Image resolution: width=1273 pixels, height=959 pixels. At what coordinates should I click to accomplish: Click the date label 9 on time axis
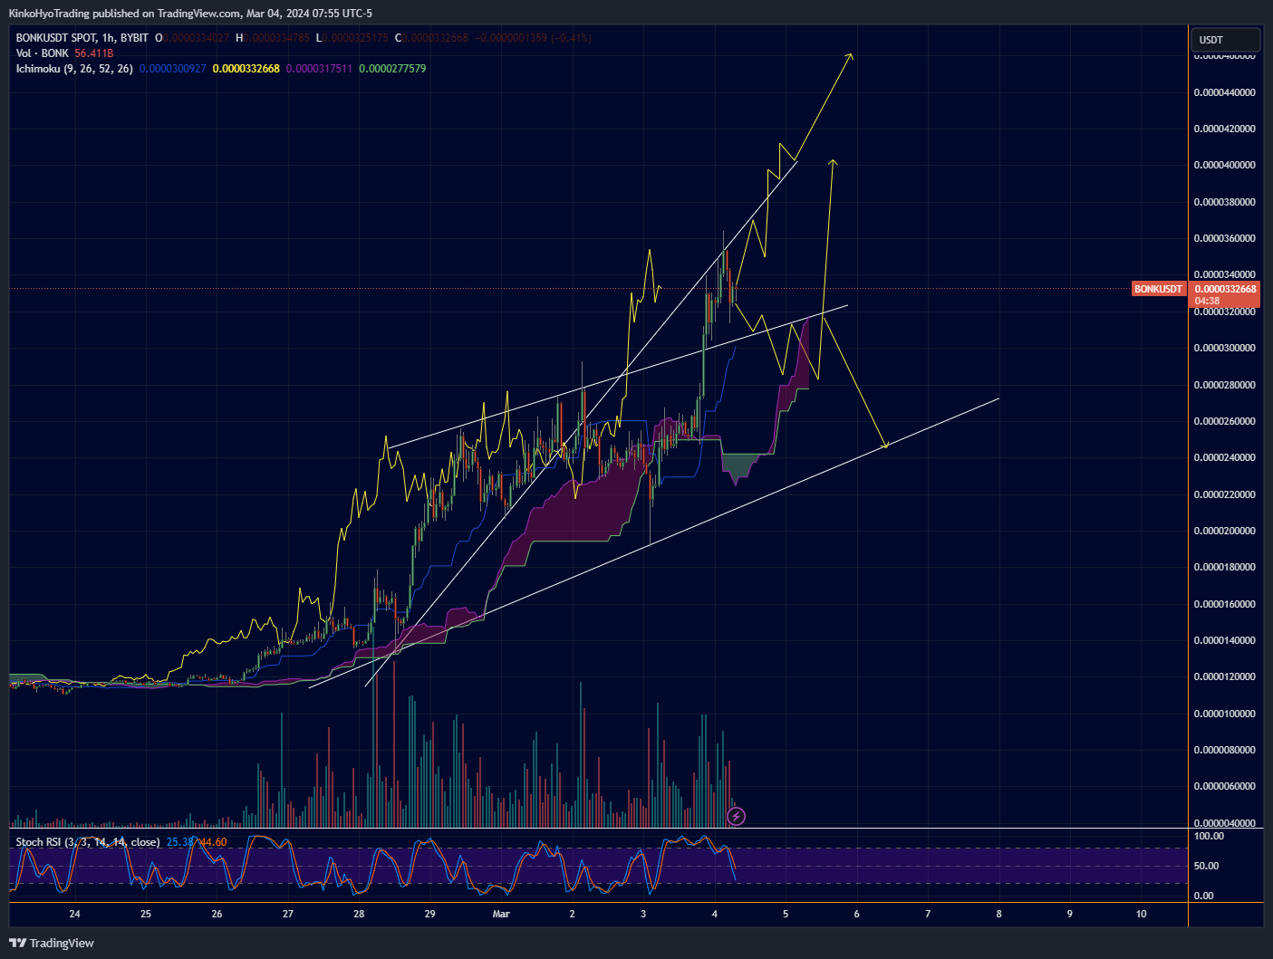point(1070,914)
